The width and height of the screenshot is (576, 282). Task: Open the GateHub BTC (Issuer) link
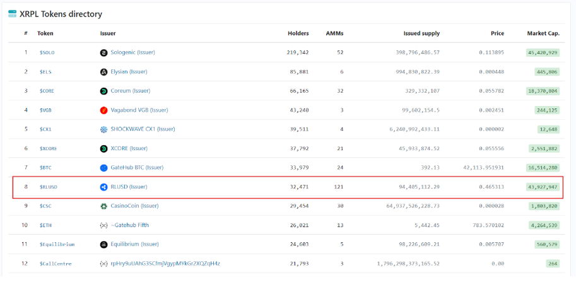(137, 167)
